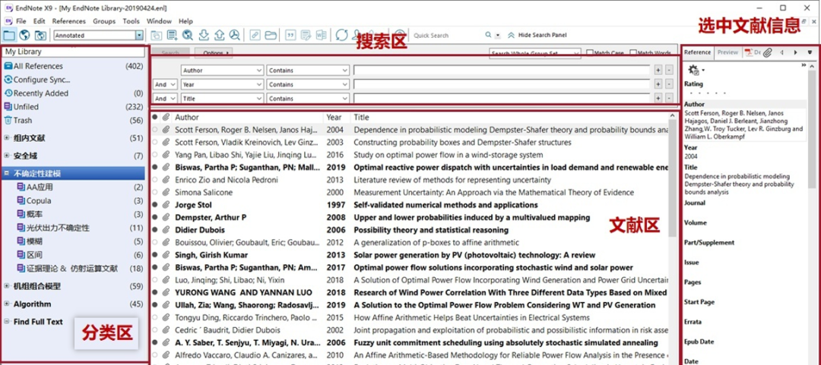Open the Tools menu
Screen dimensions: 821x365
click(x=132, y=21)
